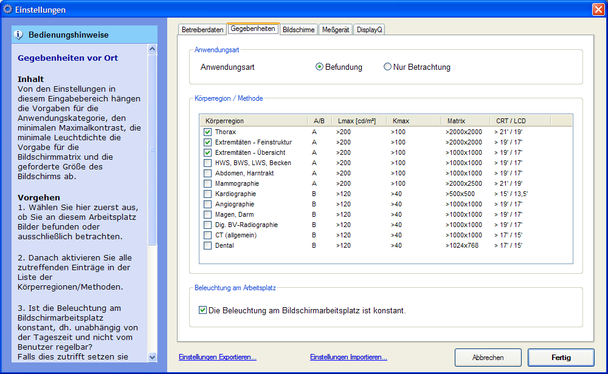This screenshot has width=608, height=374.
Task: Click the Körperregion column header
Action: coord(254,121)
